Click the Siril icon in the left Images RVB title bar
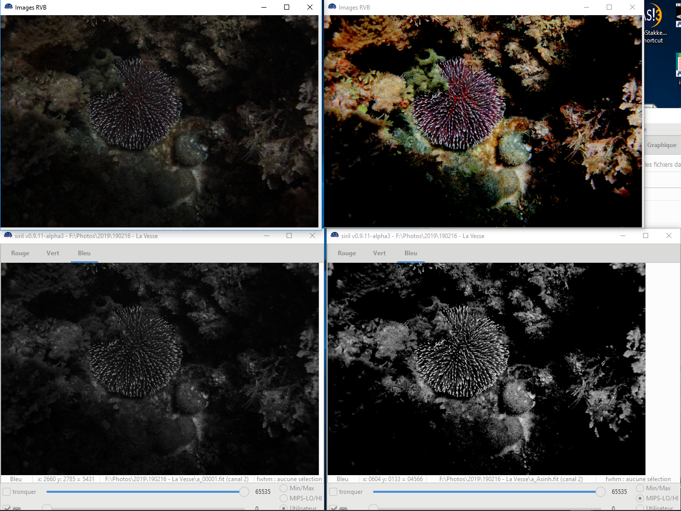Image resolution: width=681 pixels, height=511 pixels. [x=8, y=7]
